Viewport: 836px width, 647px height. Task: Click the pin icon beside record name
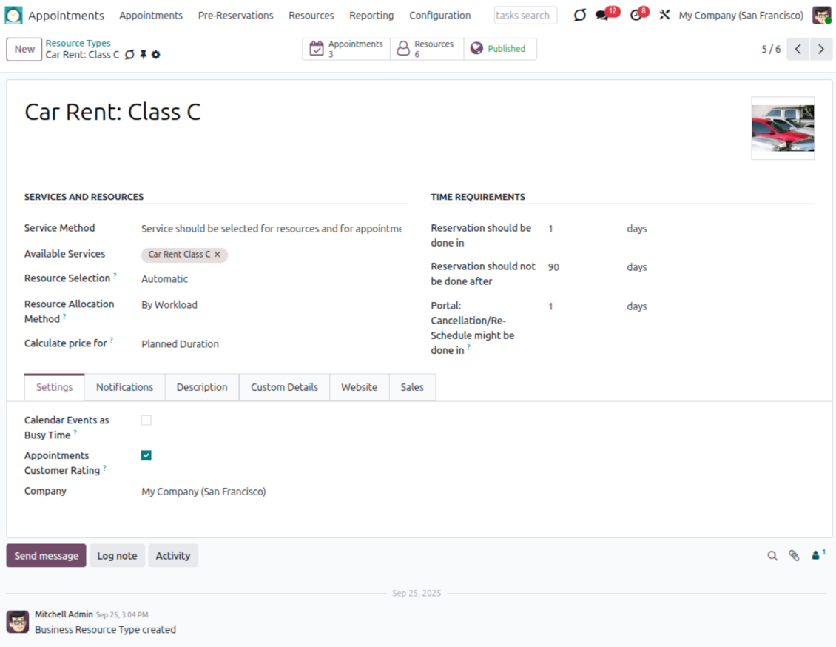coord(144,55)
